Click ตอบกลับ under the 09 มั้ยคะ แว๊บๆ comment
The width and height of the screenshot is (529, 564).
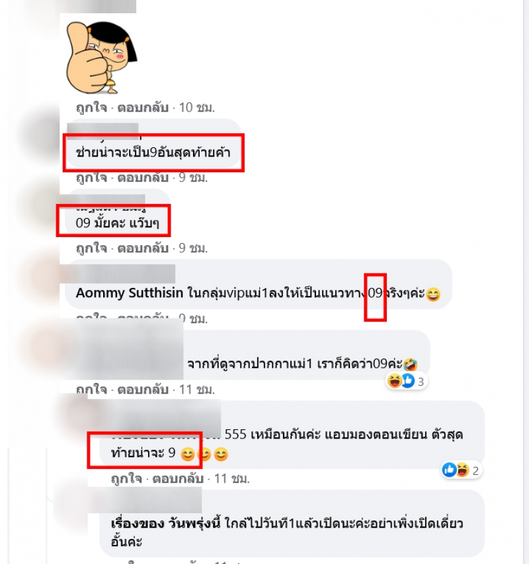143,248
